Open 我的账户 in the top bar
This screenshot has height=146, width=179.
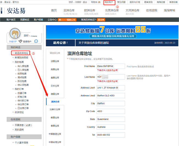coord(109,2)
